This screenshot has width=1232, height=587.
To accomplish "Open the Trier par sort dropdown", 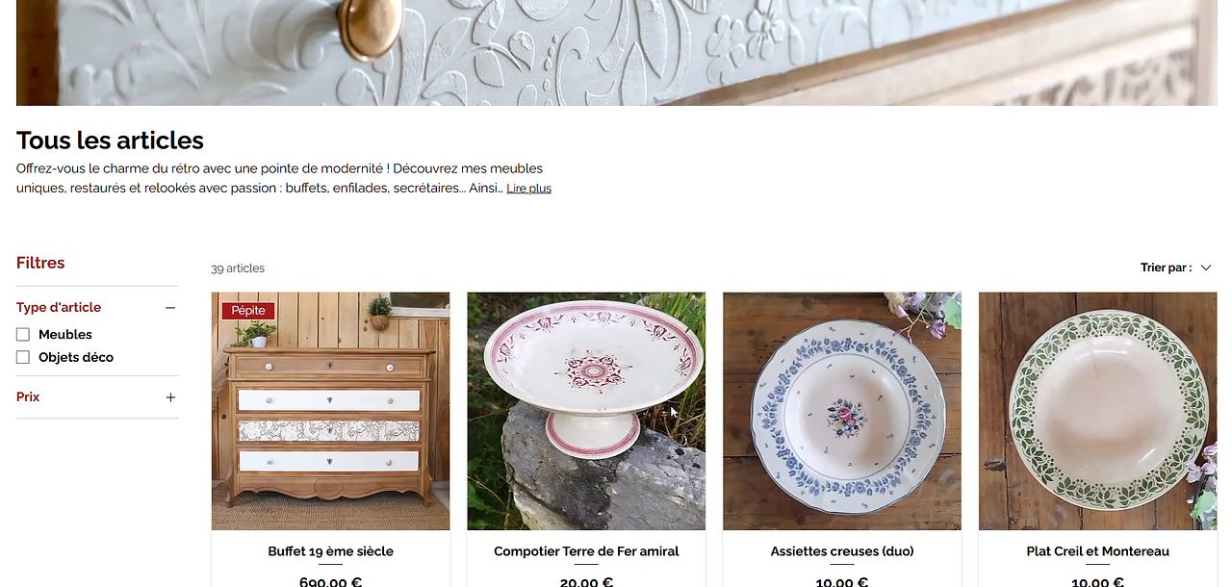I will pos(1176,268).
